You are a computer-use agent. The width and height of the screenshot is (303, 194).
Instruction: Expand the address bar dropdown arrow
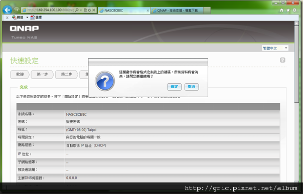click(81, 10)
